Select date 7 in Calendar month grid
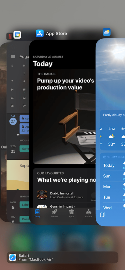Viewport: 125px width, 270px height. 12,81
